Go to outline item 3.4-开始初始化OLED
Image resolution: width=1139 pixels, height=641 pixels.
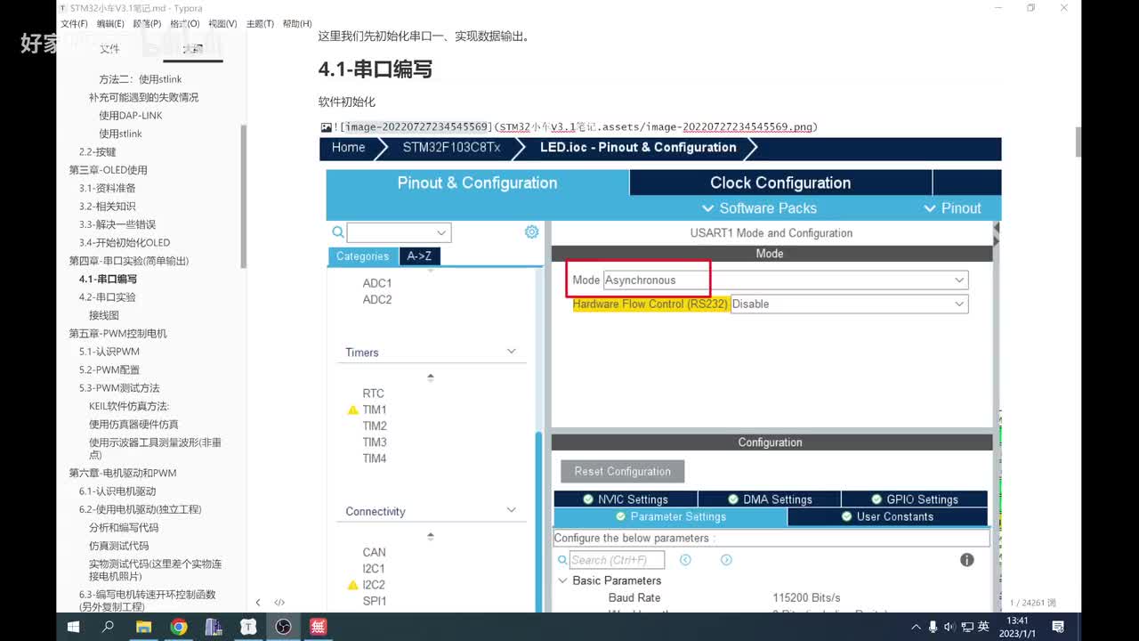coord(124,242)
